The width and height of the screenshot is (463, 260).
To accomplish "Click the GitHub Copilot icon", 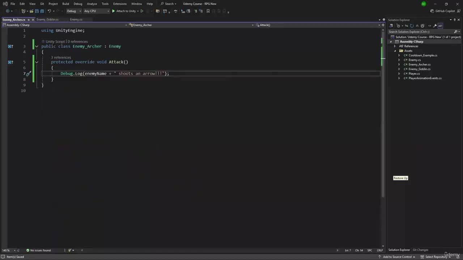I will pos(432,11).
